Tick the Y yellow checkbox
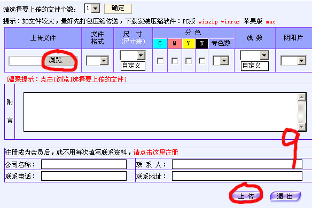The width and height of the screenshot is (312, 208). (189, 61)
